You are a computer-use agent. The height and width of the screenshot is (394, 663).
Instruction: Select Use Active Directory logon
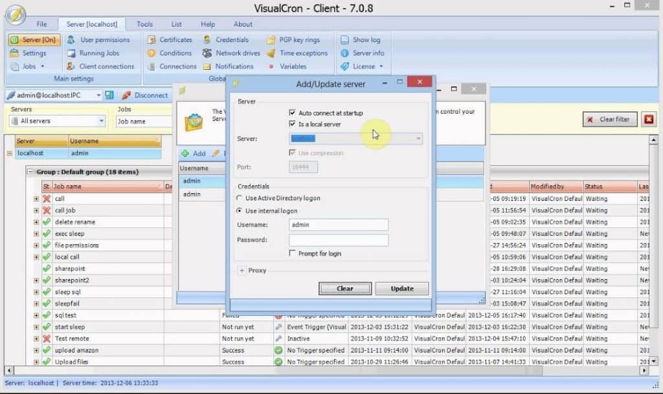[x=240, y=198]
